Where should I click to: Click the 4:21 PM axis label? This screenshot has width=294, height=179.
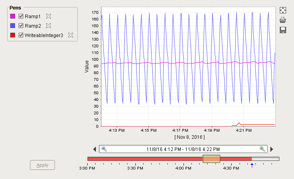[x=243, y=131]
